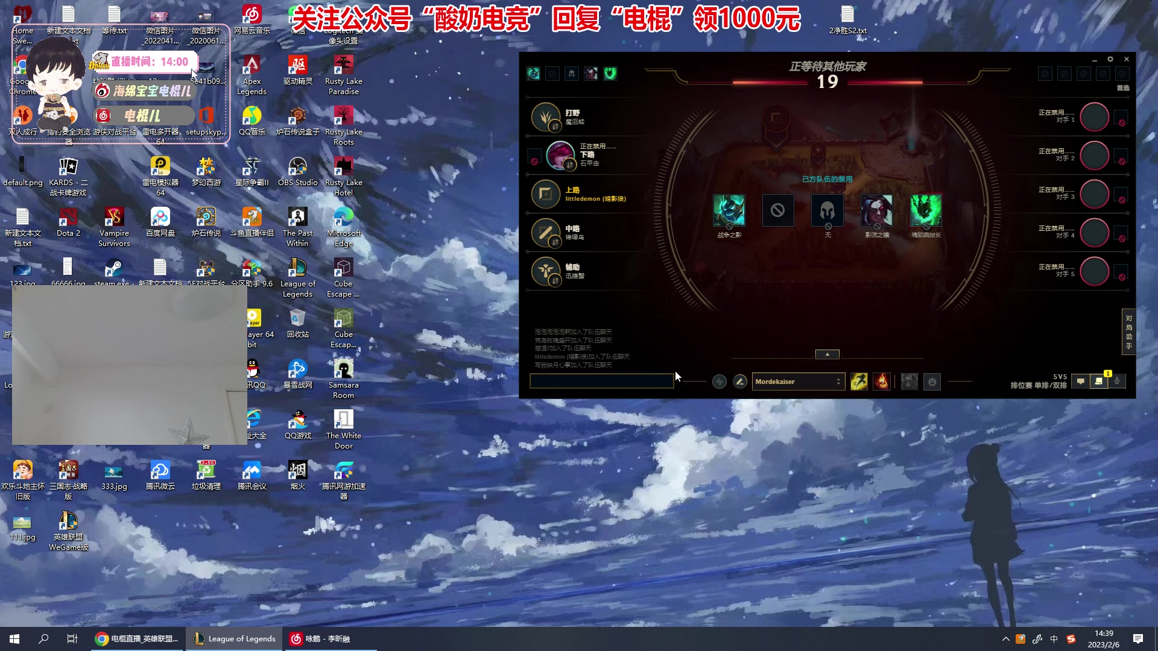
Task: Open Windows Start menu
Action: coord(14,638)
